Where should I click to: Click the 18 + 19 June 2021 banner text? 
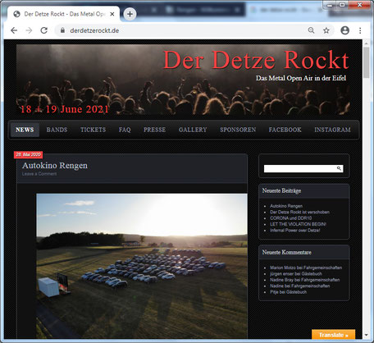(65, 109)
